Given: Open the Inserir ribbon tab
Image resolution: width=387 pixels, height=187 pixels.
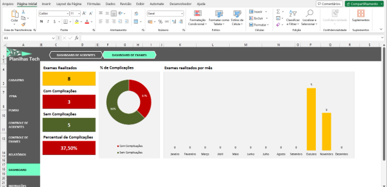Looking at the screenshot, I should click(46, 4).
